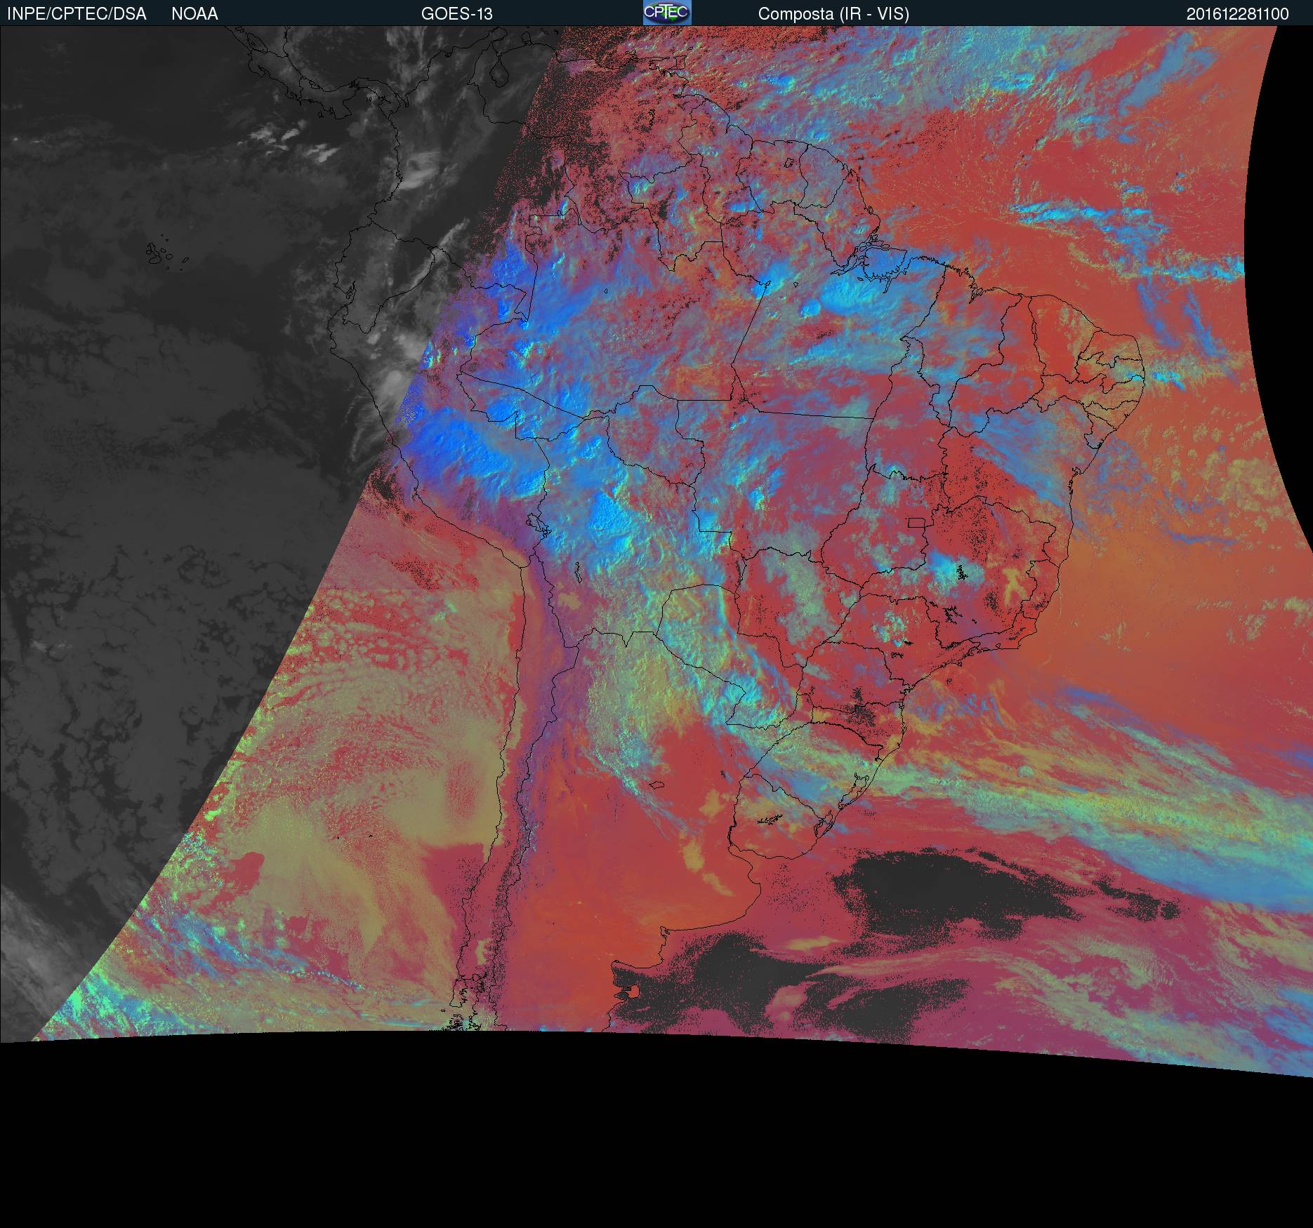Viewport: 1313px width, 1228px height.
Task: Click the INPE/CPTEC/DSA header label
Action: pyautogui.click(x=77, y=14)
